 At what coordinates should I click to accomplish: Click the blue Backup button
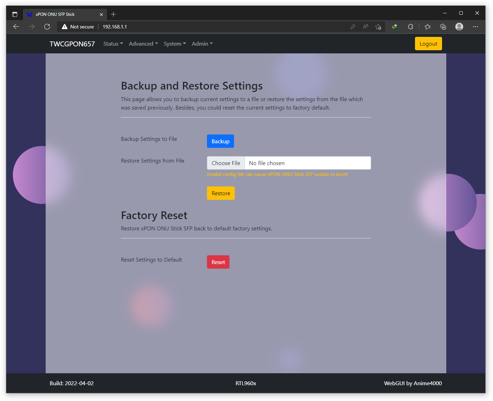[220, 141]
